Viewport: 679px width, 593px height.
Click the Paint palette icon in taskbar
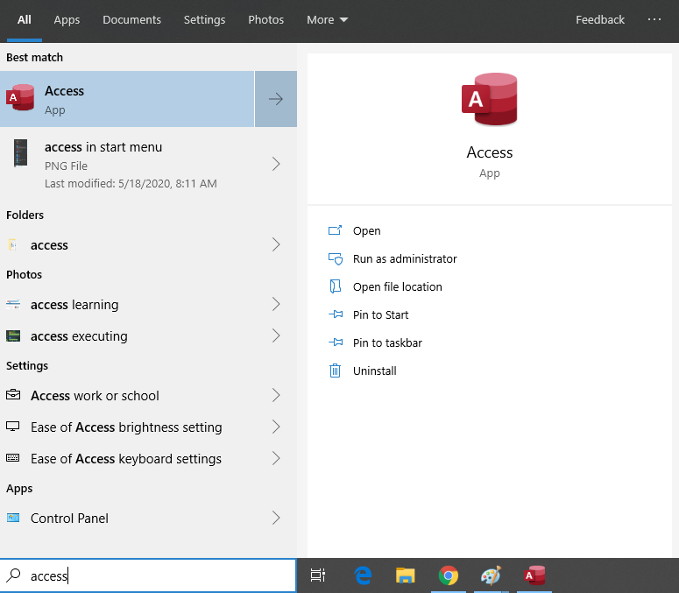tap(491, 575)
